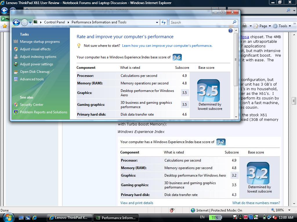Expand the breadcrumb arrow after Control Panel
The width and height of the screenshot is (297, 222).
[68, 22]
